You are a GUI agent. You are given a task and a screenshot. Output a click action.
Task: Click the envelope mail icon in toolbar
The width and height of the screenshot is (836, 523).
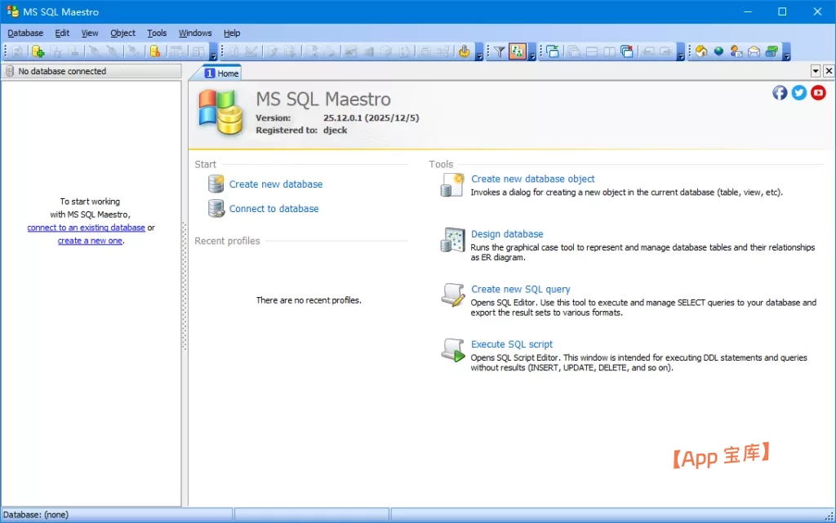[x=754, y=51]
